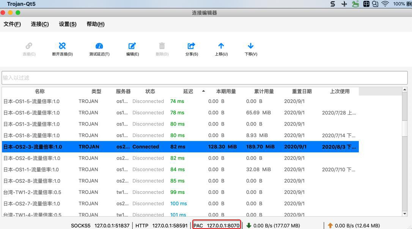Click the last-used cell 2020/7/10
This screenshot has width=412, height=229.
tap(339, 169)
